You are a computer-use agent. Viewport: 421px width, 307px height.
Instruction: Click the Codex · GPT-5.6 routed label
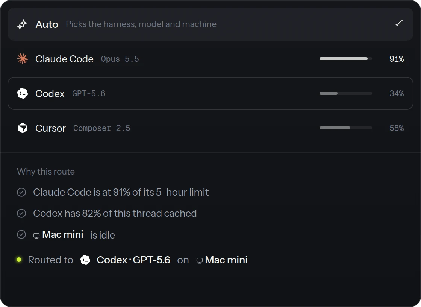(x=133, y=260)
